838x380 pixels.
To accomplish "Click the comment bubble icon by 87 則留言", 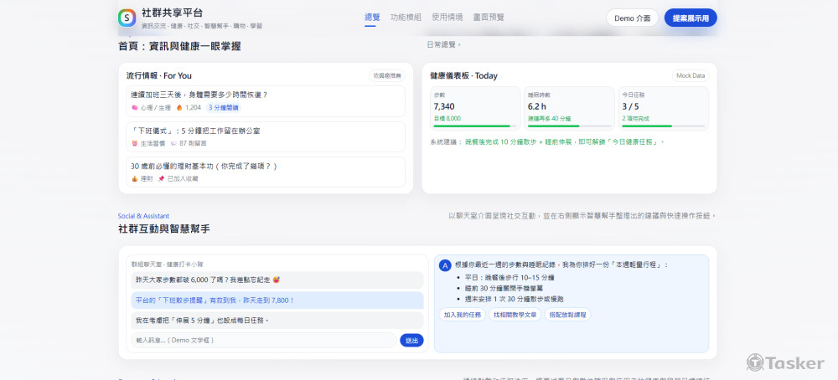I will [x=173, y=144].
